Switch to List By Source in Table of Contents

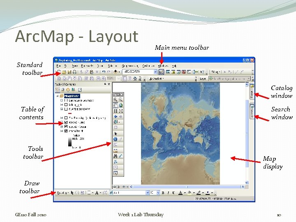[x=62, y=90]
